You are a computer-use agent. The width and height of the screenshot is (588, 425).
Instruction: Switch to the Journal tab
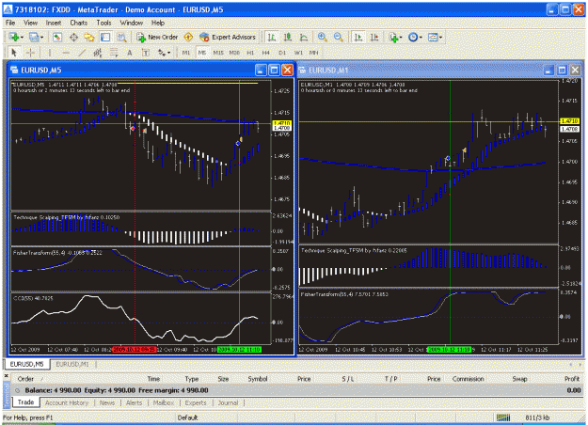pos(228,402)
